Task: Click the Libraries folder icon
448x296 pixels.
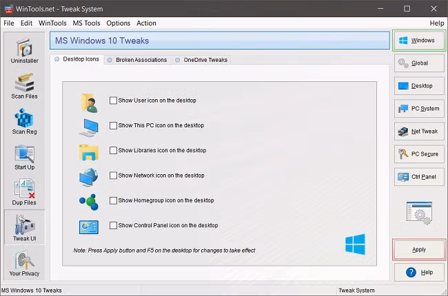Action: pos(89,152)
